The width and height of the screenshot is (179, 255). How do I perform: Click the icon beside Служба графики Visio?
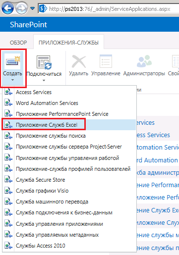tap(8, 191)
